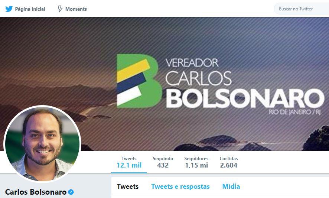Click the Rio de Janeiro / RJ banner caption

point(295,112)
